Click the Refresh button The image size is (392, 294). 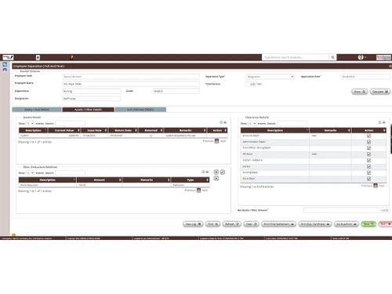tap(232, 224)
